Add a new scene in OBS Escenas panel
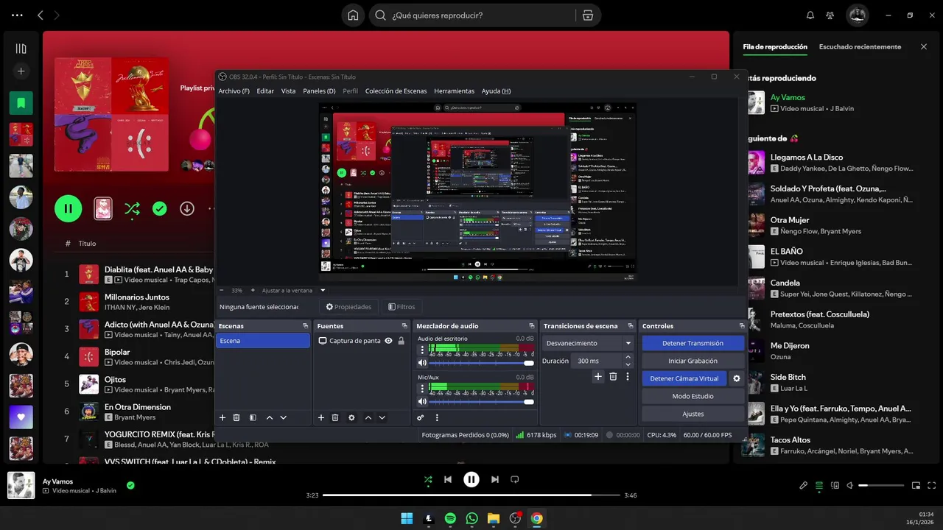943x530 pixels. click(222, 417)
